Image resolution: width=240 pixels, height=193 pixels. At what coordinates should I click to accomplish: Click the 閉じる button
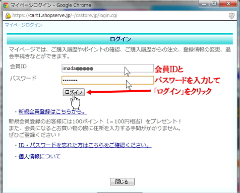(x=122, y=181)
